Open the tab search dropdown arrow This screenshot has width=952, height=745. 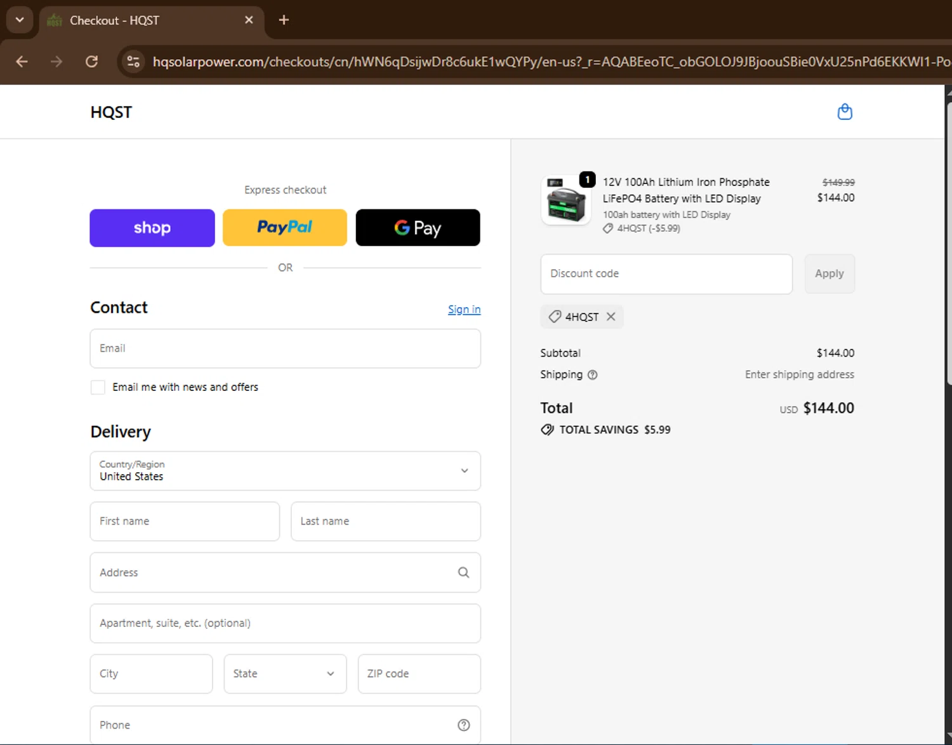(20, 20)
